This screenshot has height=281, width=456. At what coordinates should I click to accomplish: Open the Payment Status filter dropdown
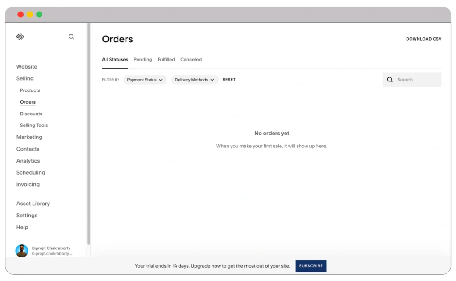145,80
